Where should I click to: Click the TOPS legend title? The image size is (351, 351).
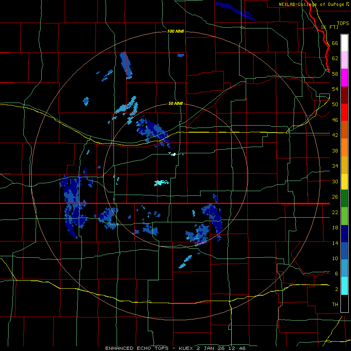point(343,23)
